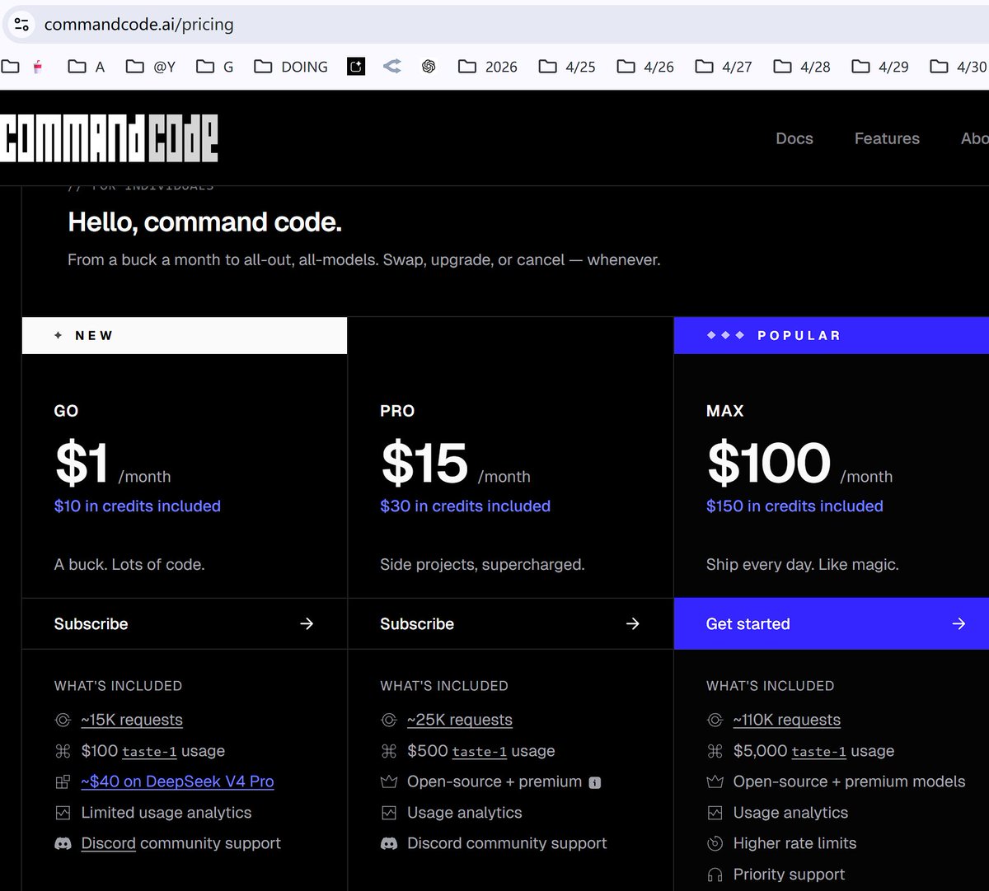Screen dimensions: 989x891
Task: Open the blue arrows shuffle bookmark
Action: click(392, 67)
